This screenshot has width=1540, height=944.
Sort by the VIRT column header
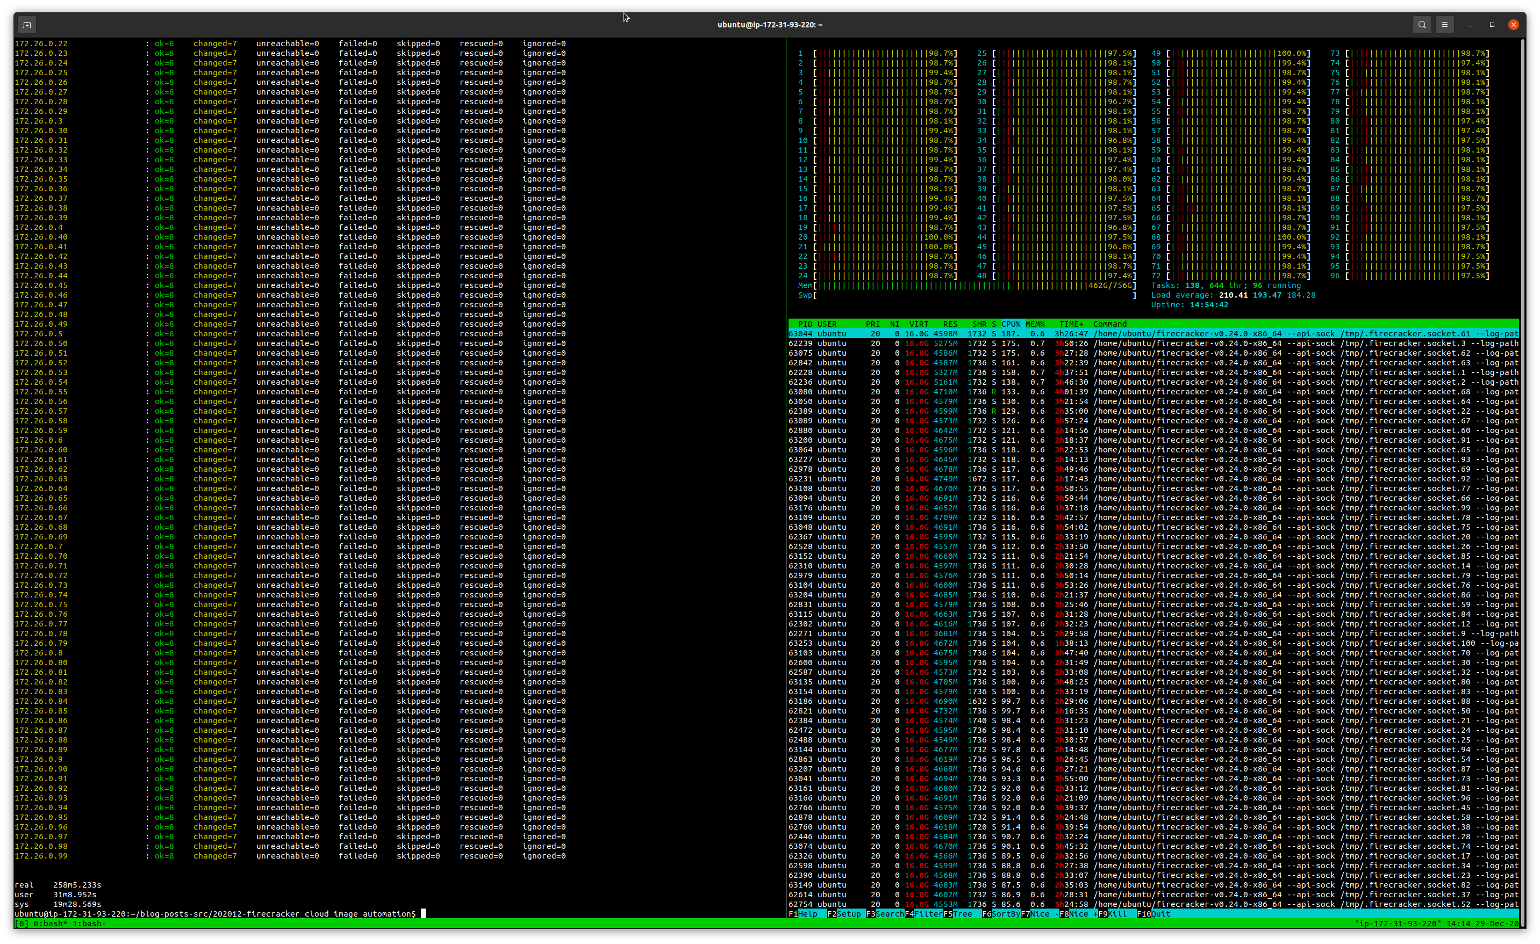click(919, 323)
